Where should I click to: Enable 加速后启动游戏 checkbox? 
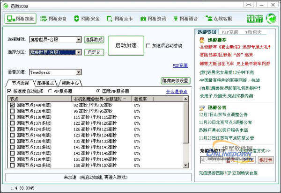point(148,46)
